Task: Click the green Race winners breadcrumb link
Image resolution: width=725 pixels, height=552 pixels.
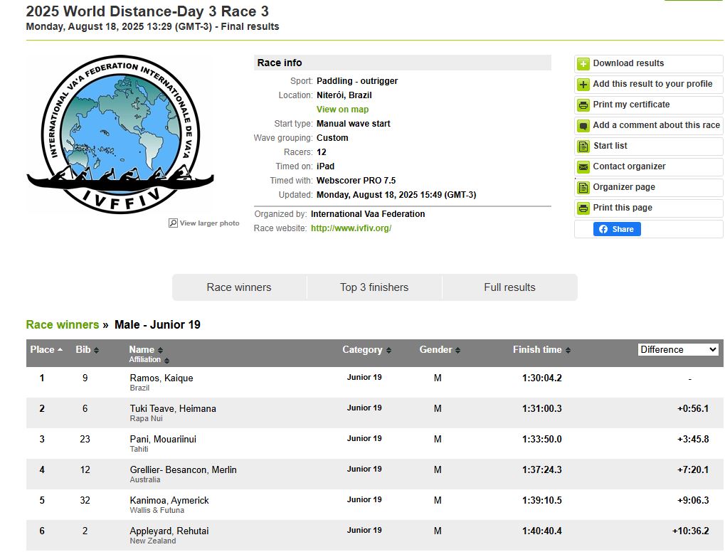Action: (x=63, y=325)
